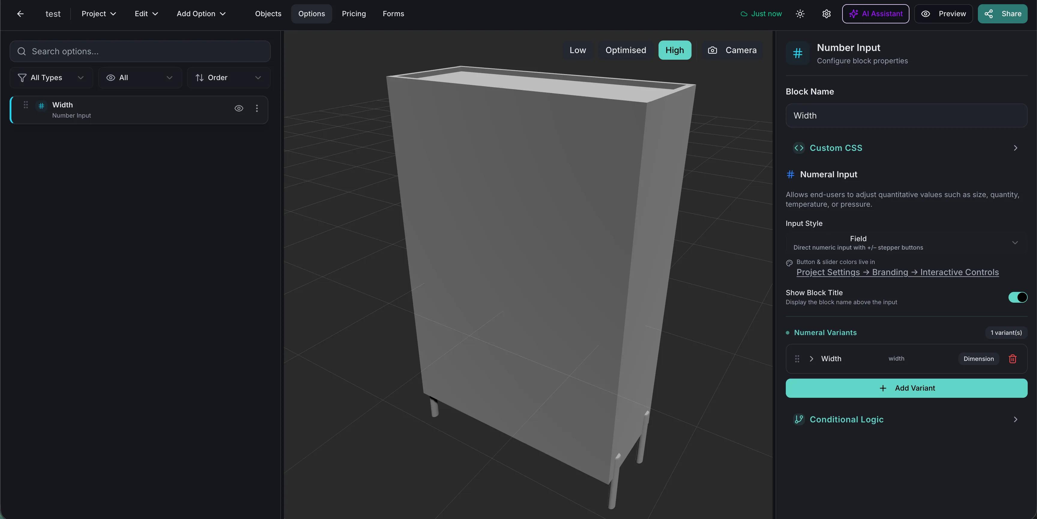Expand the Width variant chevron
Image resolution: width=1037 pixels, height=519 pixels.
(x=811, y=358)
